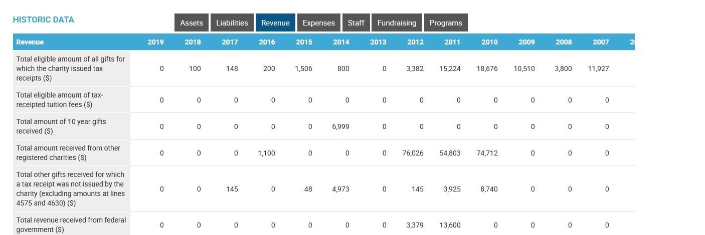This screenshot has width=705, height=235.
Task: Click the federal government revenue row label
Action: [71, 224]
